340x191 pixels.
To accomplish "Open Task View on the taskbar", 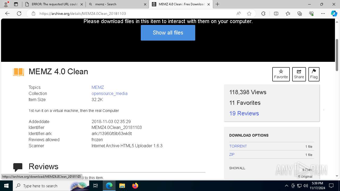I will click(x=96, y=186).
